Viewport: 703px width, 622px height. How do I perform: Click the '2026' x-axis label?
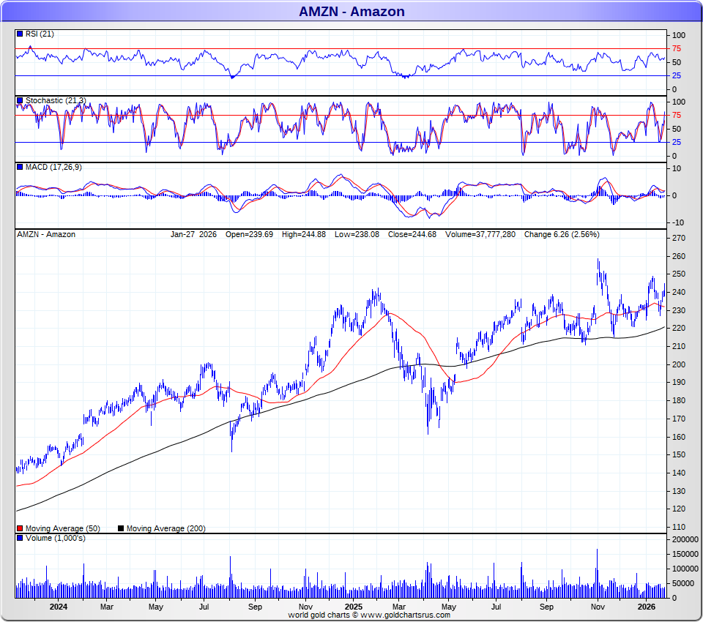(646, 607)
